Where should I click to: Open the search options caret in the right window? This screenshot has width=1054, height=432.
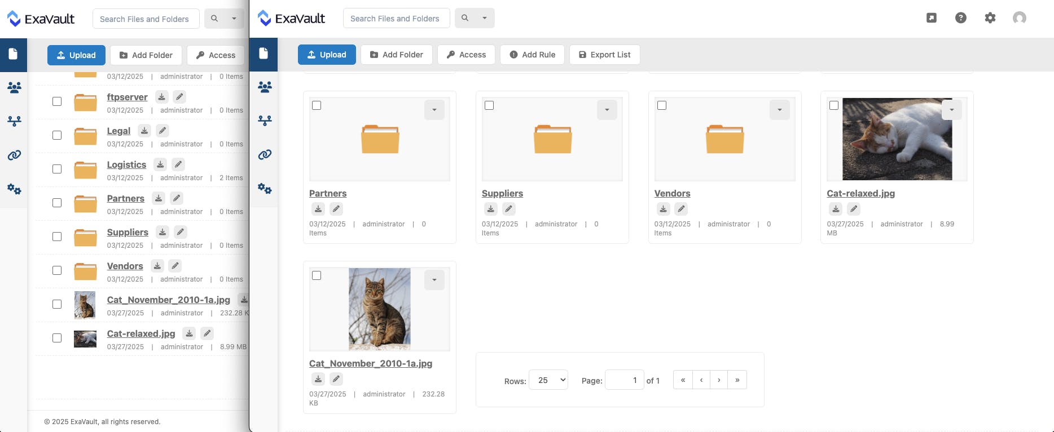[485, 18]
